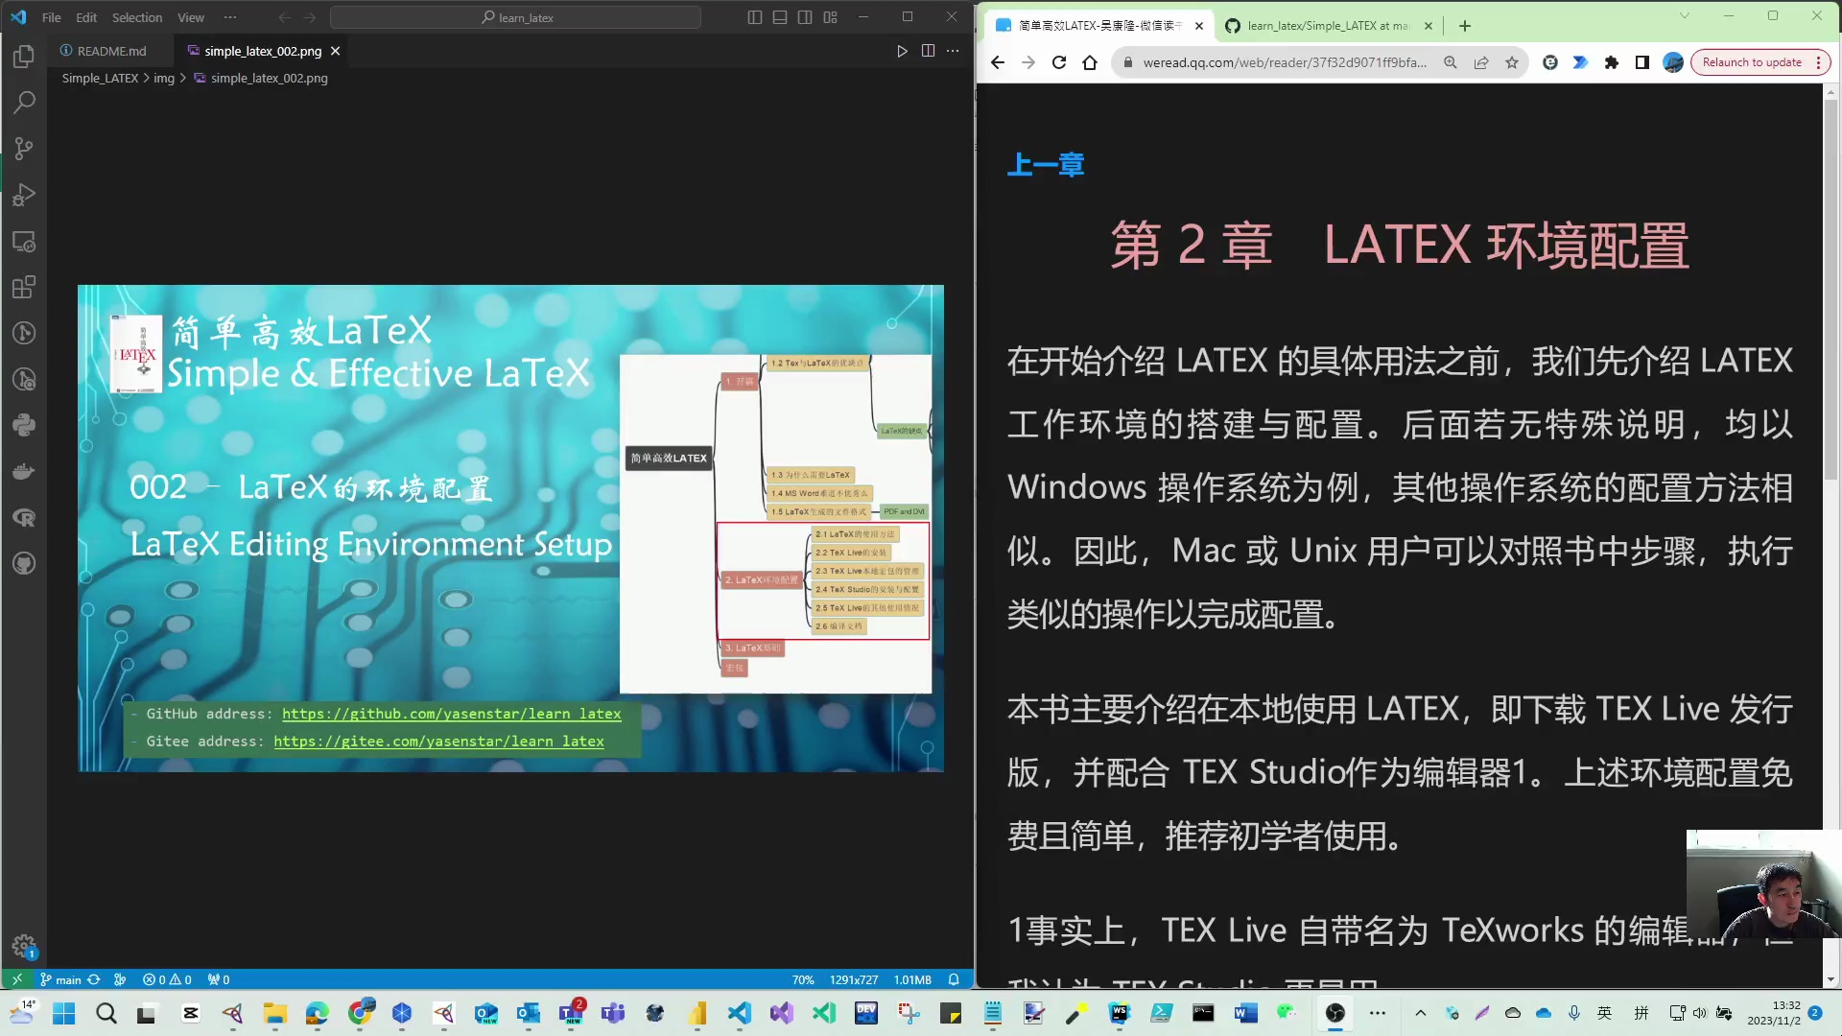Screen dimensions: 1842x1036
Task: Click Relaunch to update button
Action: click(x=1760, y=62)
